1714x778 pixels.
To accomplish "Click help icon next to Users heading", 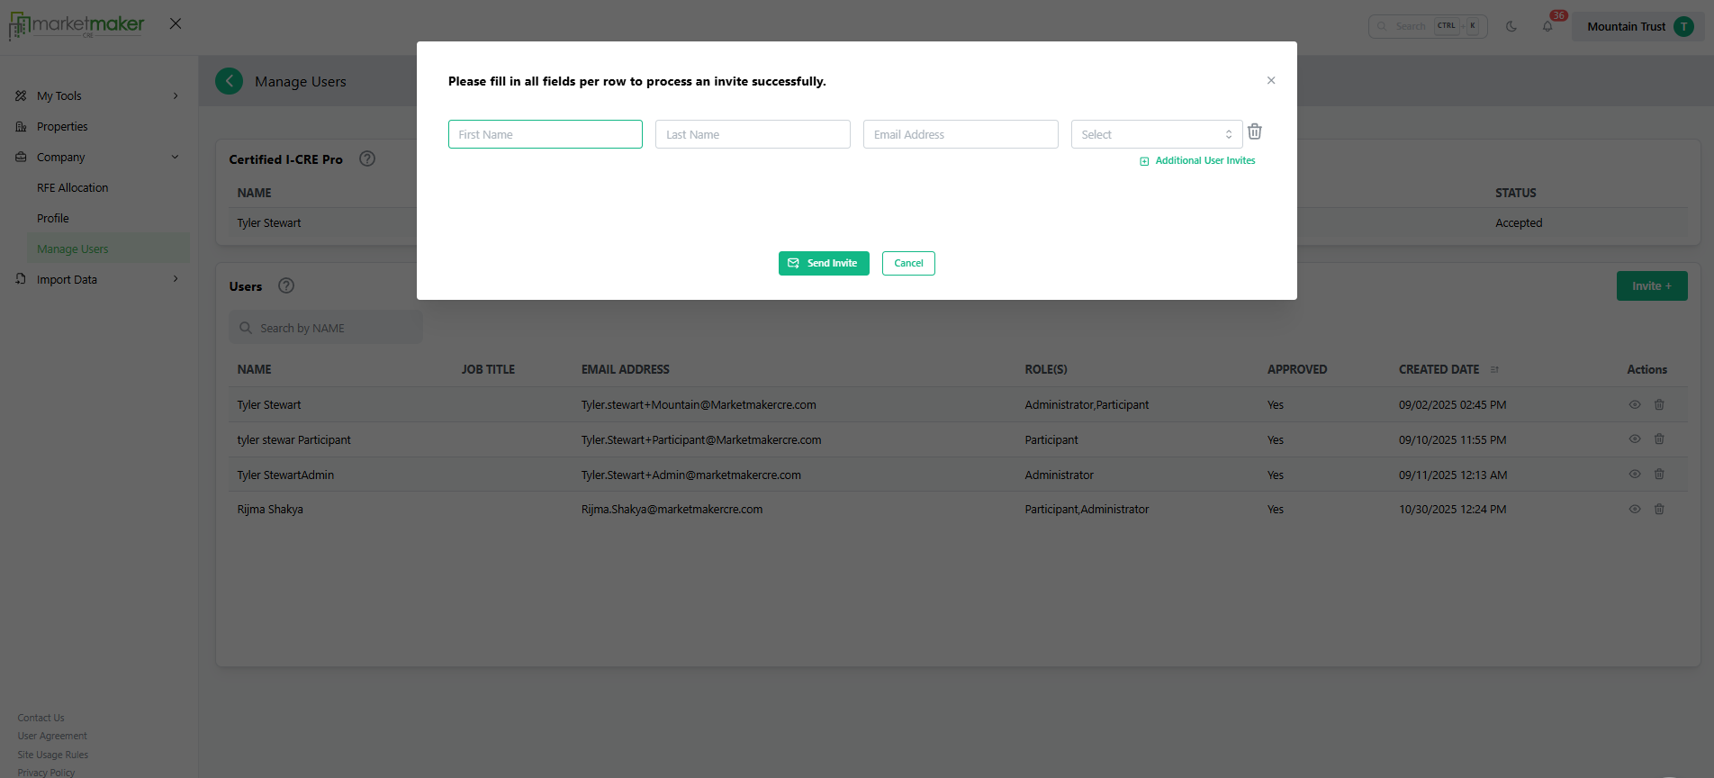I will tap(286, 286).
